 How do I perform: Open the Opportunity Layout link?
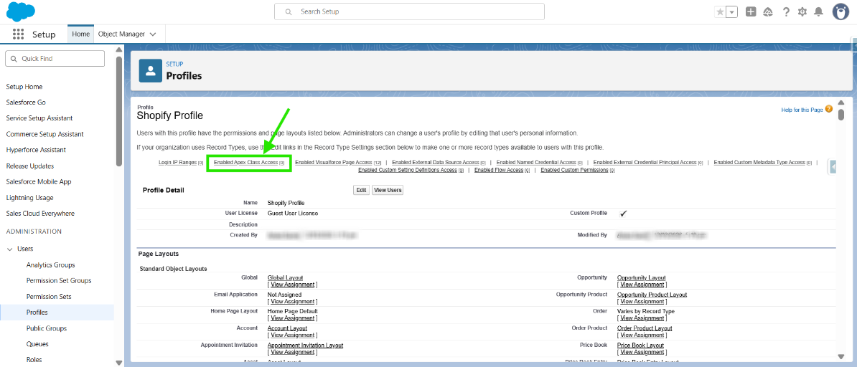point(641,277)
